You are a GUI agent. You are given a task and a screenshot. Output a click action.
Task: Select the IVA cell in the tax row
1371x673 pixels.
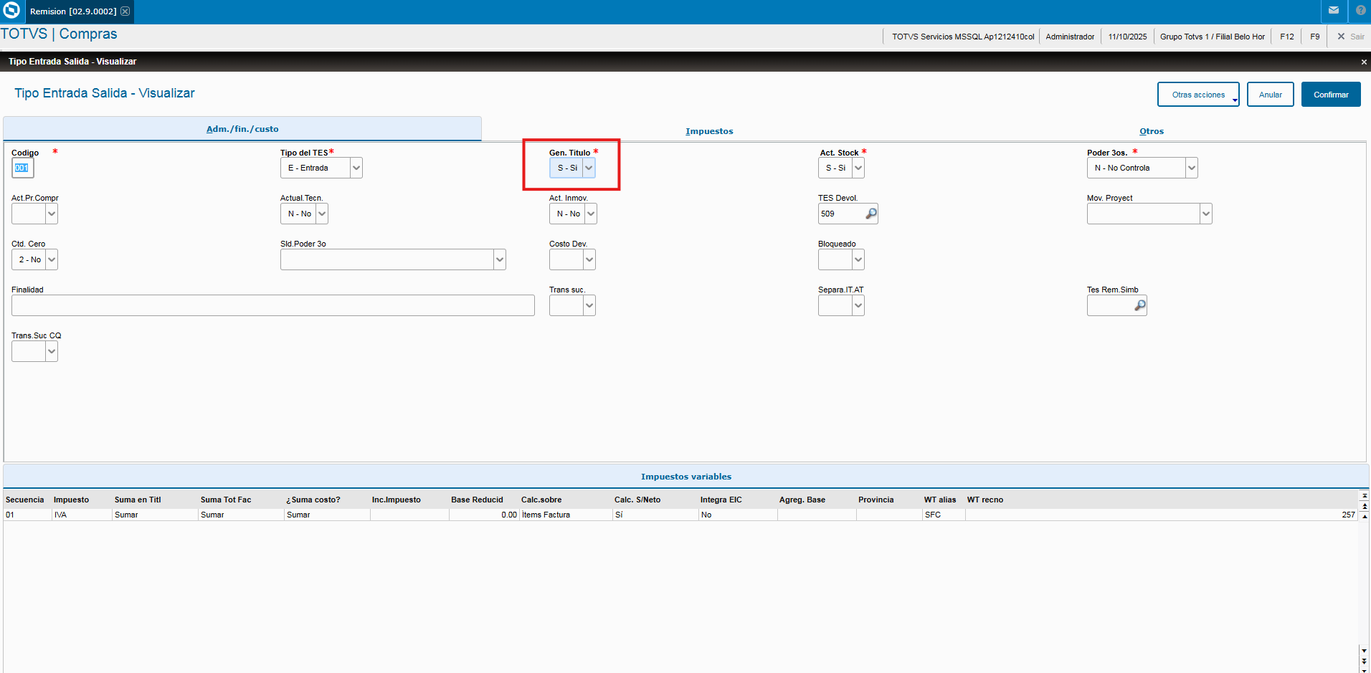pyautogui.click(x=82, y=515)
